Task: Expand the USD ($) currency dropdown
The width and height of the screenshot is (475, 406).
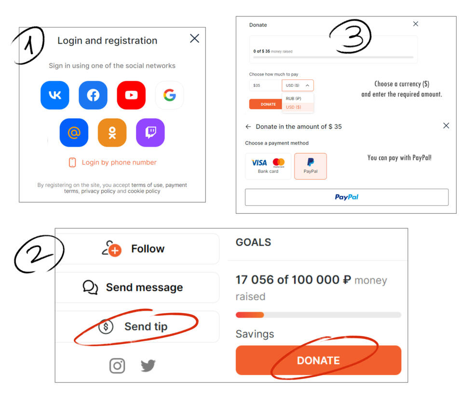Action: (298, 85)
